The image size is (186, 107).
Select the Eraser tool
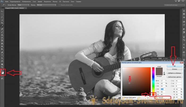[x=2, y=41]
